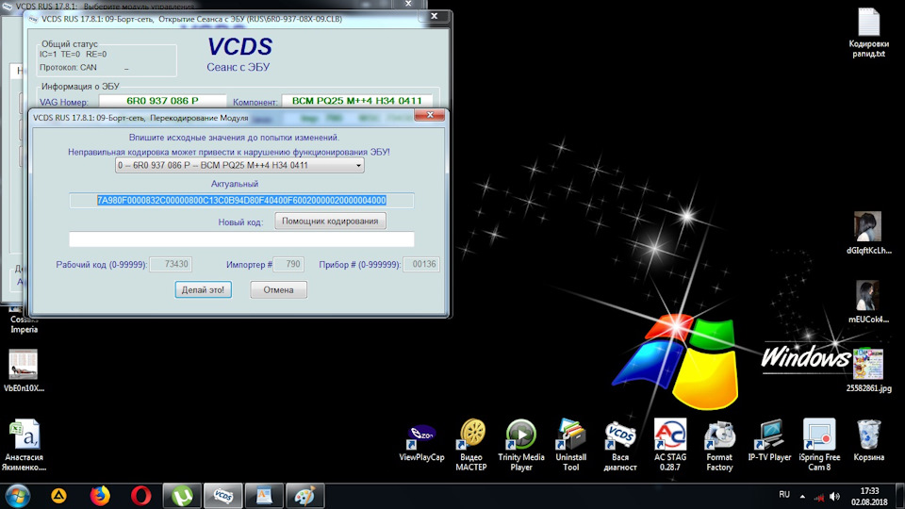
Task: Launch the Uninstall Tool shortcut
Action: click(571, 444)
